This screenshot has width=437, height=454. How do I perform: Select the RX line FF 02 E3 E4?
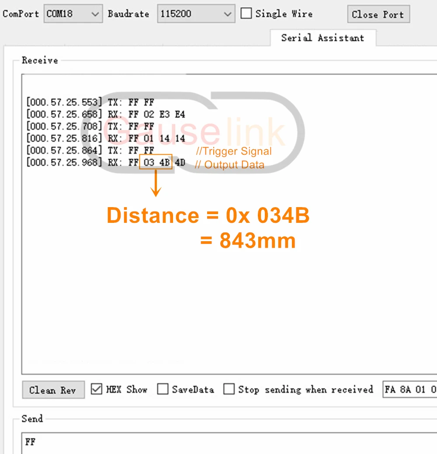[x=106, y=114]
